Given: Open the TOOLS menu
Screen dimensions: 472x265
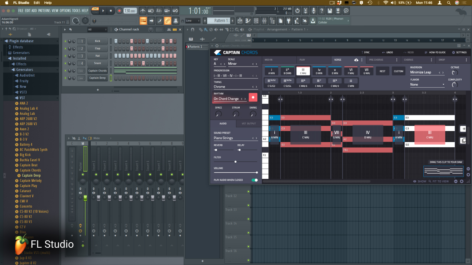Looking at the screenshot, I should (x=76, y=11).
